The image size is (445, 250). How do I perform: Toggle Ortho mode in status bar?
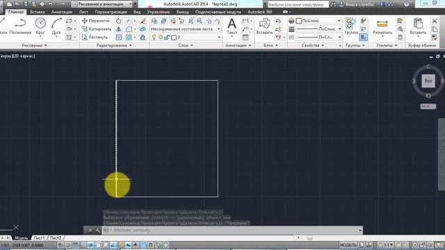click(83, 245)
